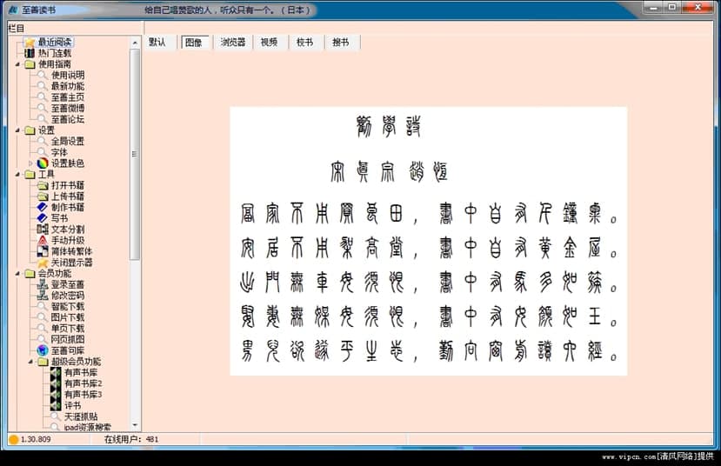721x466 pixels.
Task: Maximize the 至善读书 window
Action: (672, 7)
